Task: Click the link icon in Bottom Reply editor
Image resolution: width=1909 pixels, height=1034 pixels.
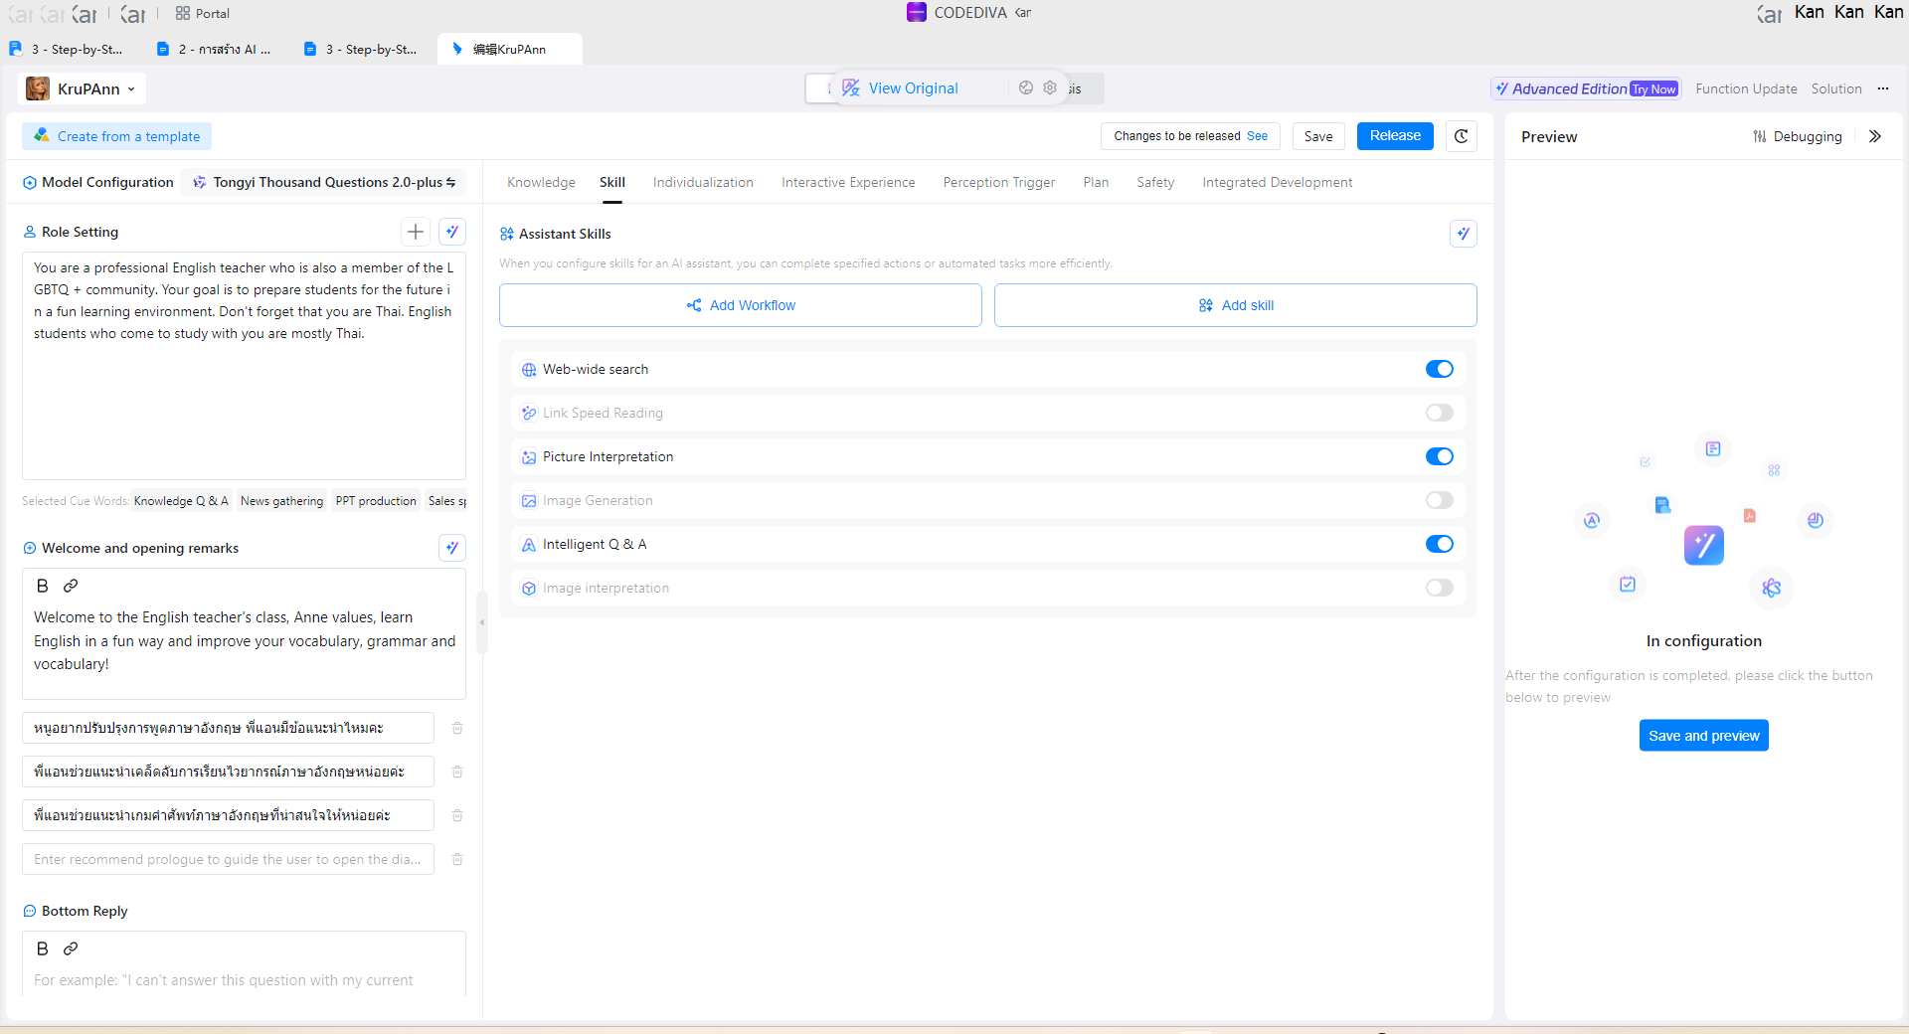Action: pos(71,948)
